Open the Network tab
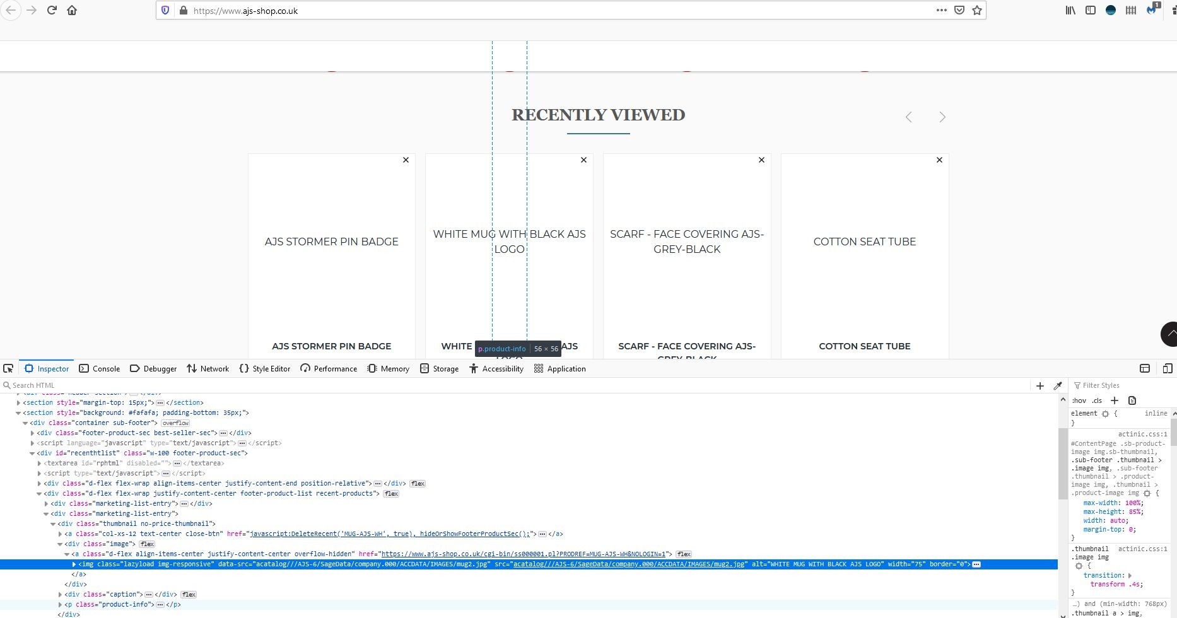 (208, 368)
